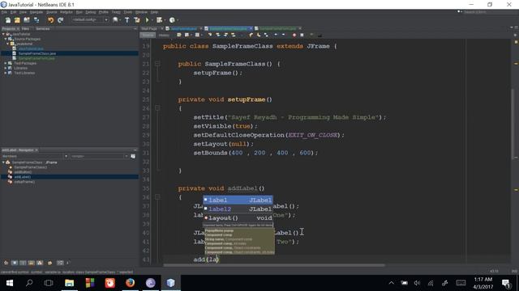The image size is (519, 291).
Task: Click the volume speaker tray icon
Action: click(417, 283)
